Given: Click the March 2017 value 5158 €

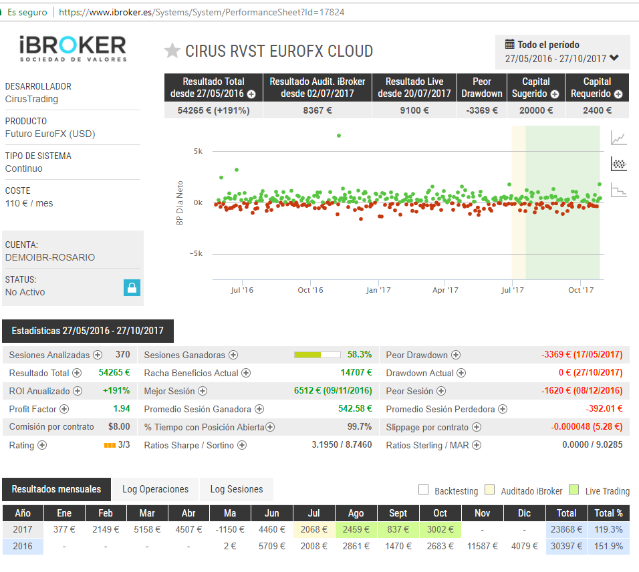Looking at the screenshot, I should click(x=147, y=530).
